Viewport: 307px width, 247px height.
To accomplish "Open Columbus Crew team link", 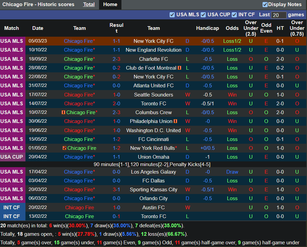I will [153, 112].
